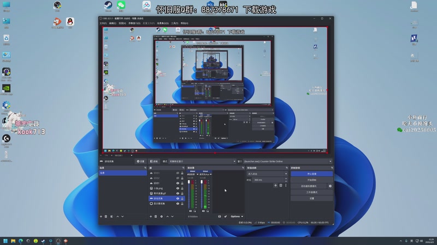This screenshot has width=437, height=245.
Task: Hide the selected game capture source
Action: coord(178,199)
